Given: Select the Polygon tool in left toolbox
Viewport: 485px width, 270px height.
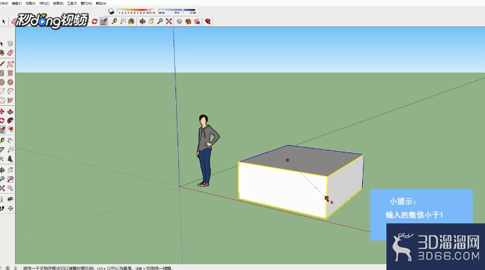Looking at the screenshot, I should click(x=11, y=82).
